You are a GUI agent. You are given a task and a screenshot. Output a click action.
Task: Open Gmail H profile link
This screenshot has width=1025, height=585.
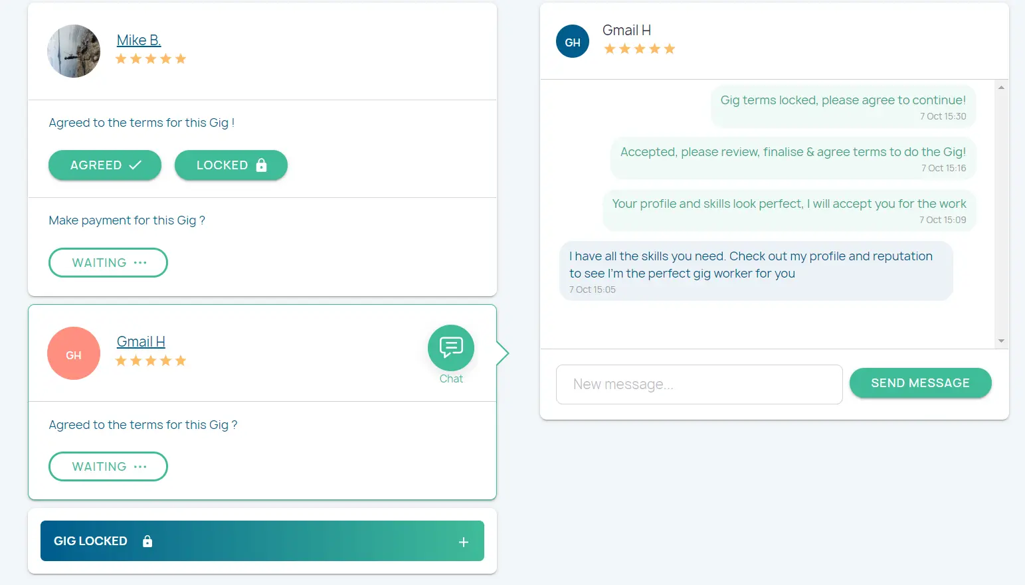(141, 342)
